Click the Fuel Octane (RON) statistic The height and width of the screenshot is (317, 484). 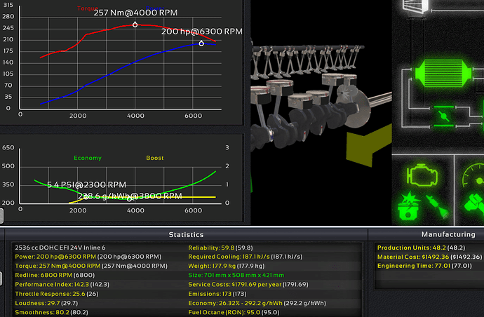coord(231,311)
